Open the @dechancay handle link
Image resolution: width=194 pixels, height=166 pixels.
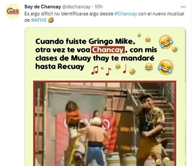[77, 7]
